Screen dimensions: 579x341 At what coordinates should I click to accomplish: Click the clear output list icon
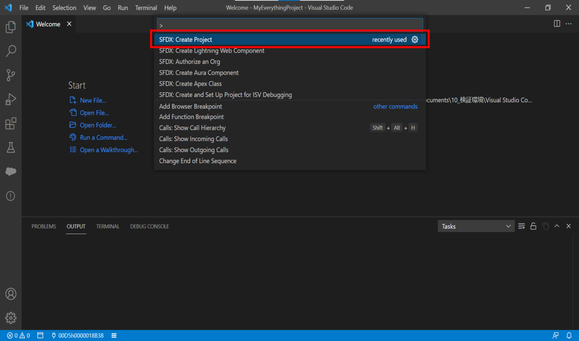coord(522,226)
